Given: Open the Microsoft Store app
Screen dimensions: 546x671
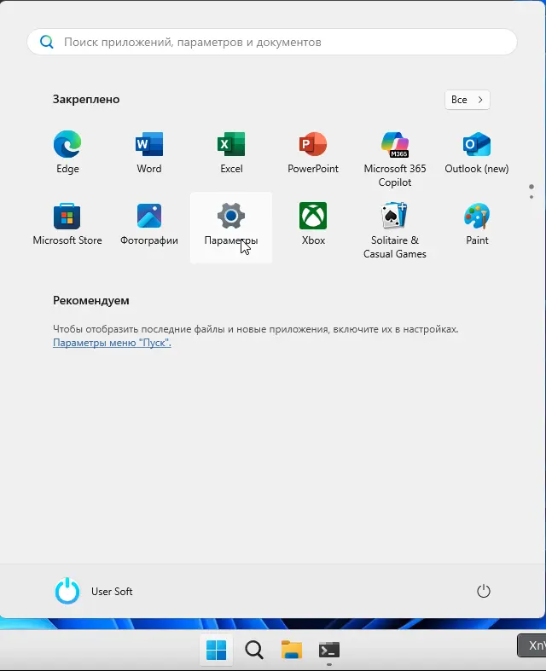Looking at the screenshot, I should pos(67,224).
